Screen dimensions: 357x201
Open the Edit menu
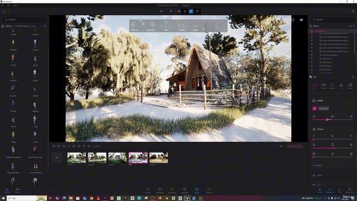point(9,5)
